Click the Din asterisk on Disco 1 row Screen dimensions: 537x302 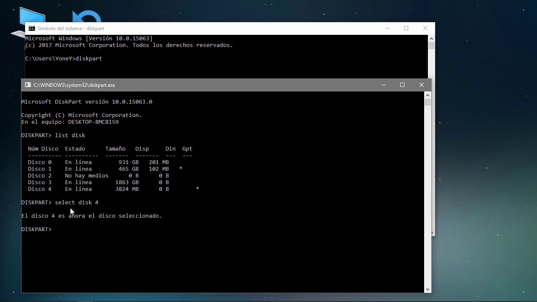pyautogui.click(x=181, y=169)
